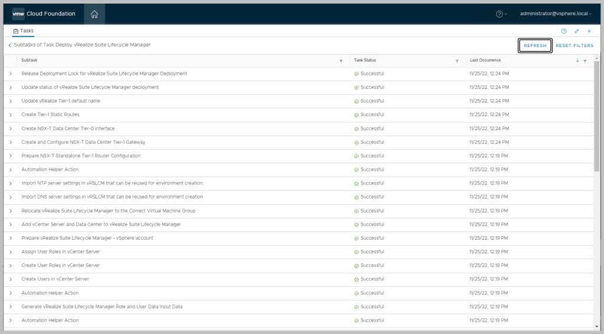Click success icon for Generate Role Data row
Screen dimensions: 604x334
pyautogui.click(x=356, y=307)
